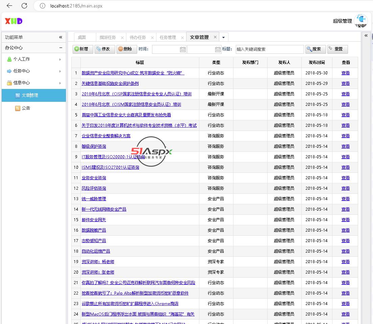
Task: Switch to the 待办任务 tab
Action: coord(138,38)
